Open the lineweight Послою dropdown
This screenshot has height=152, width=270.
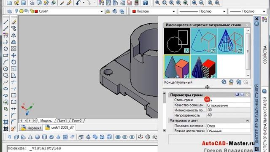(x=264, y=11)
